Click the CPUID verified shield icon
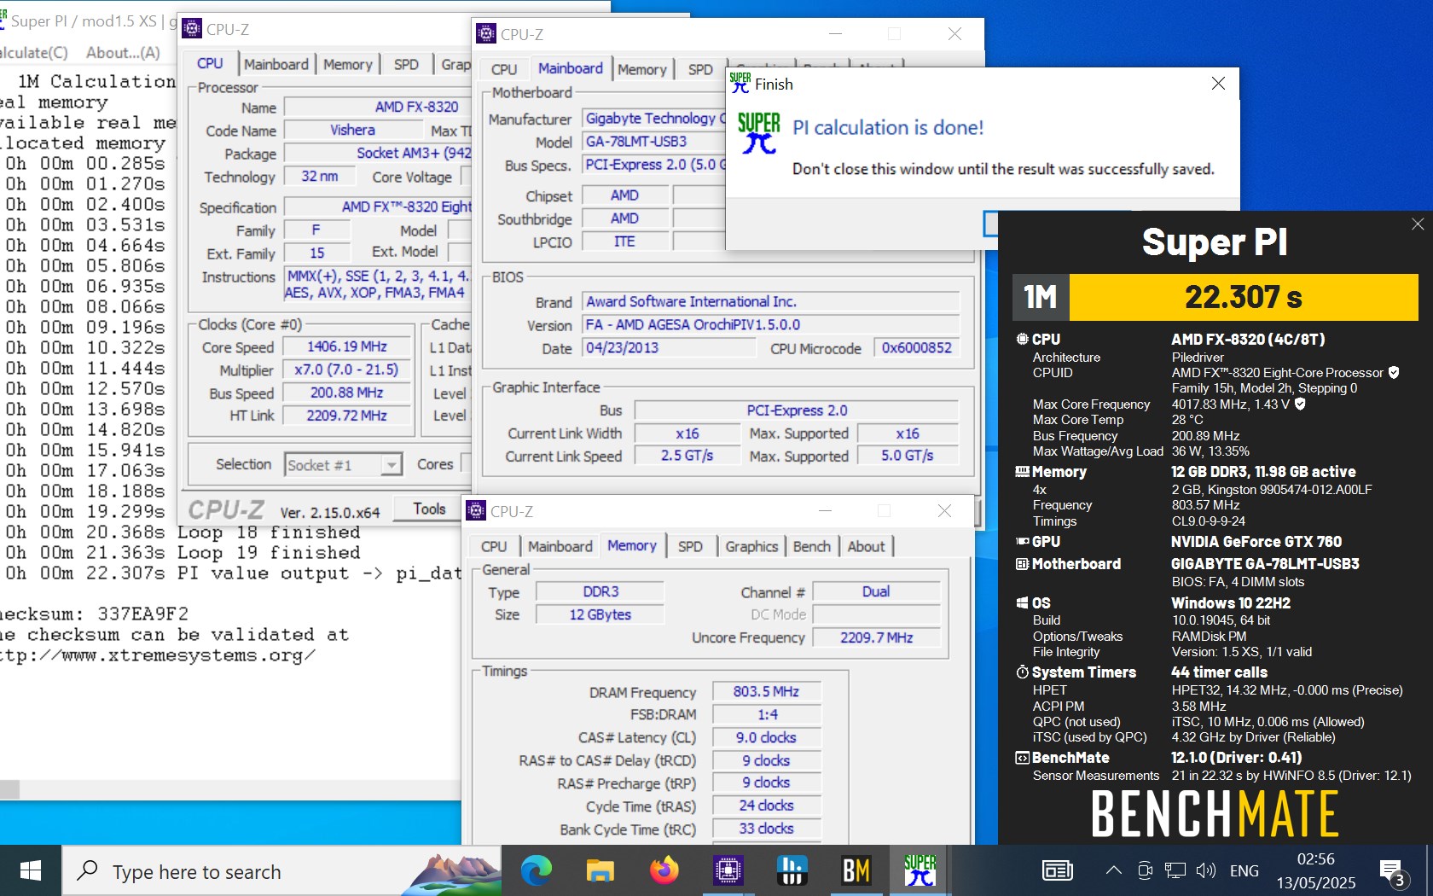Image resolution: width=1433 pixels, height=896 pixels. click(1394, 372)
